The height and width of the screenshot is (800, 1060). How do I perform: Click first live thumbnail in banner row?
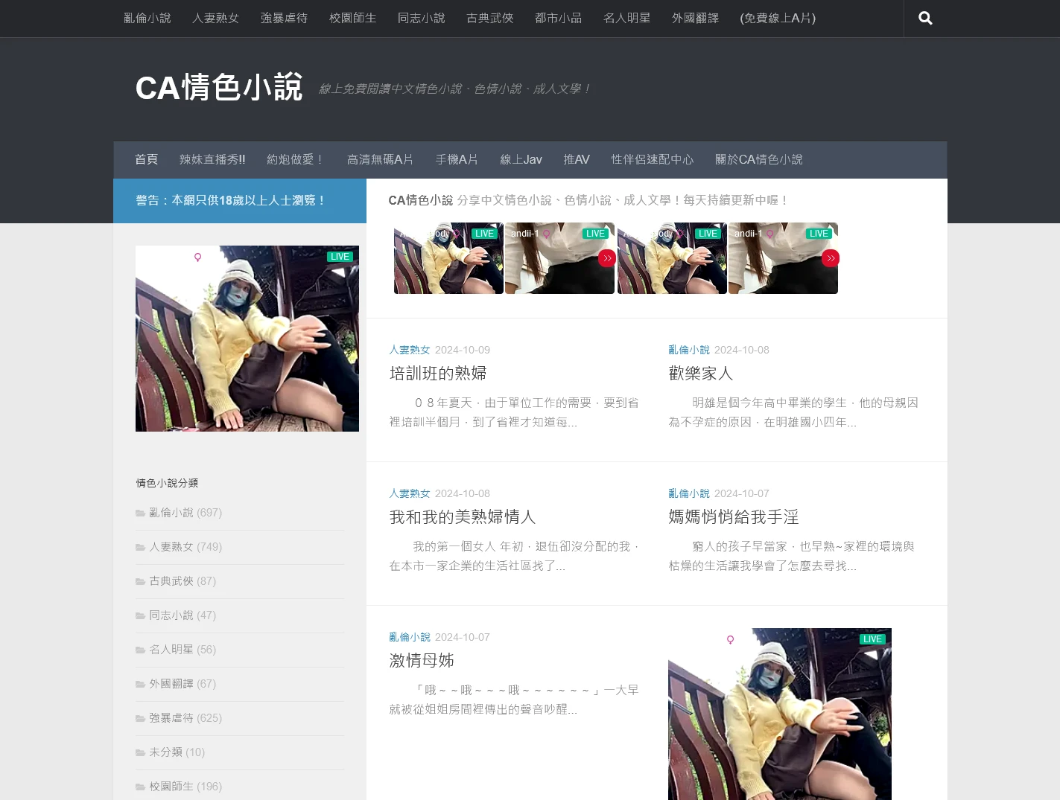[x=448, y=258]
